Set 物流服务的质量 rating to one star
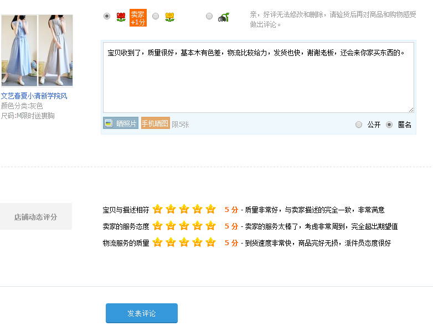The width and height of the screenshot is (433, 326). click(x=157, y=242)
